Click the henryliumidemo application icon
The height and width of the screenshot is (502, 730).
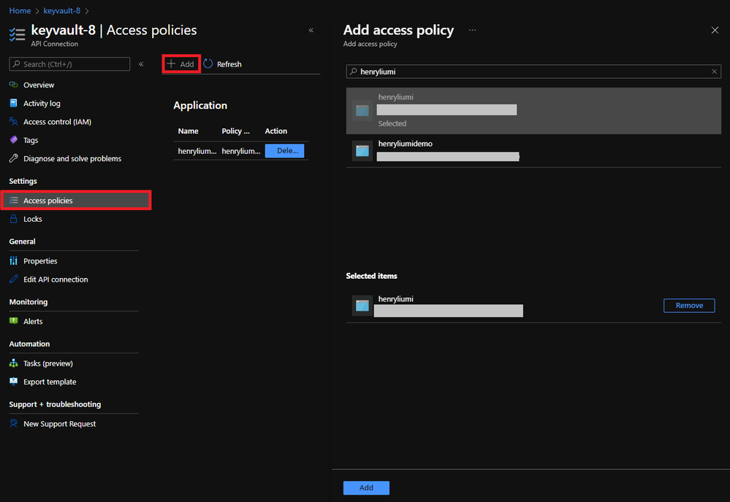click(x=362, y=151)
